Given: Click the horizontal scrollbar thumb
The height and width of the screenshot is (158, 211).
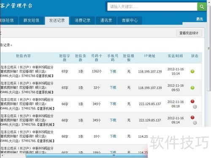Looking at the screenshot, I should [x=87, y=155].
